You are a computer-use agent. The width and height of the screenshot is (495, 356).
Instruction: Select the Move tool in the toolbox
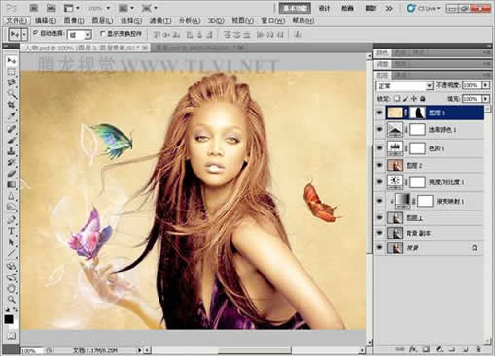(x=12, y=60)
